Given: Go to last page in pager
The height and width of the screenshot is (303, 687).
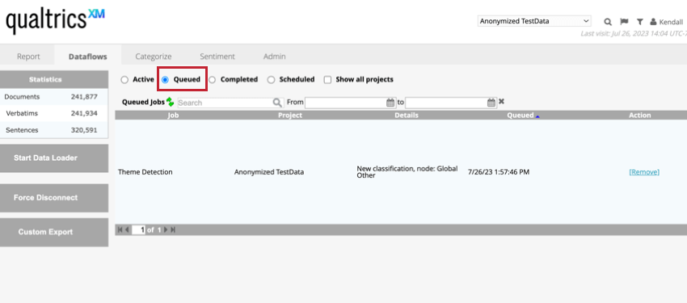Looking at the screenshot, I should (173, 229).
